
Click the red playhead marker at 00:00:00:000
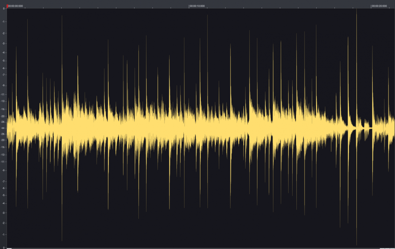pos(7,6)
